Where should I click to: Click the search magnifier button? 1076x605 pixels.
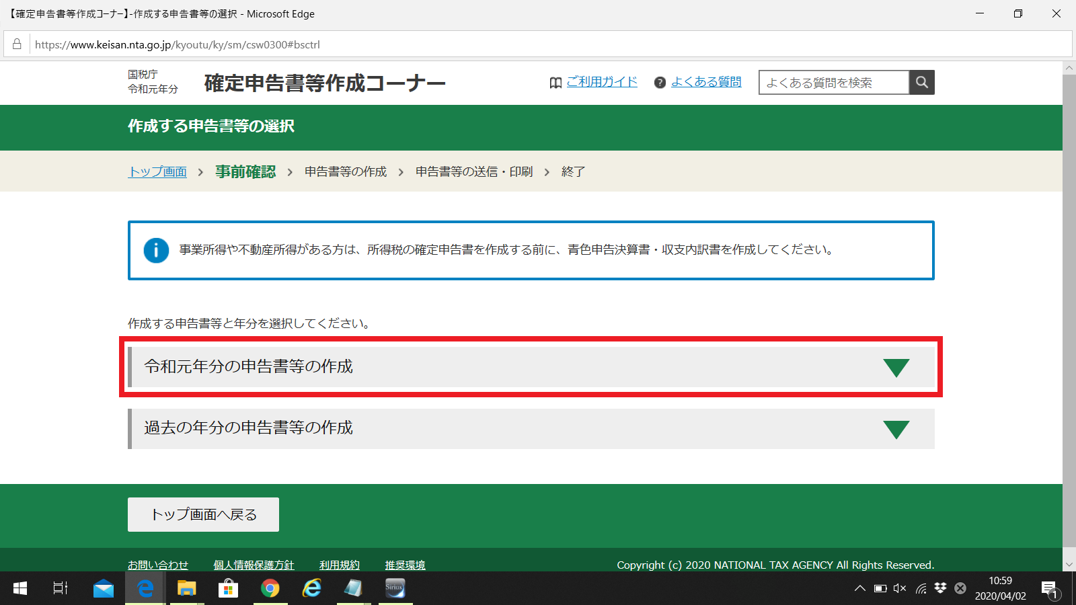pyautogui.click(x=921, y=82)
